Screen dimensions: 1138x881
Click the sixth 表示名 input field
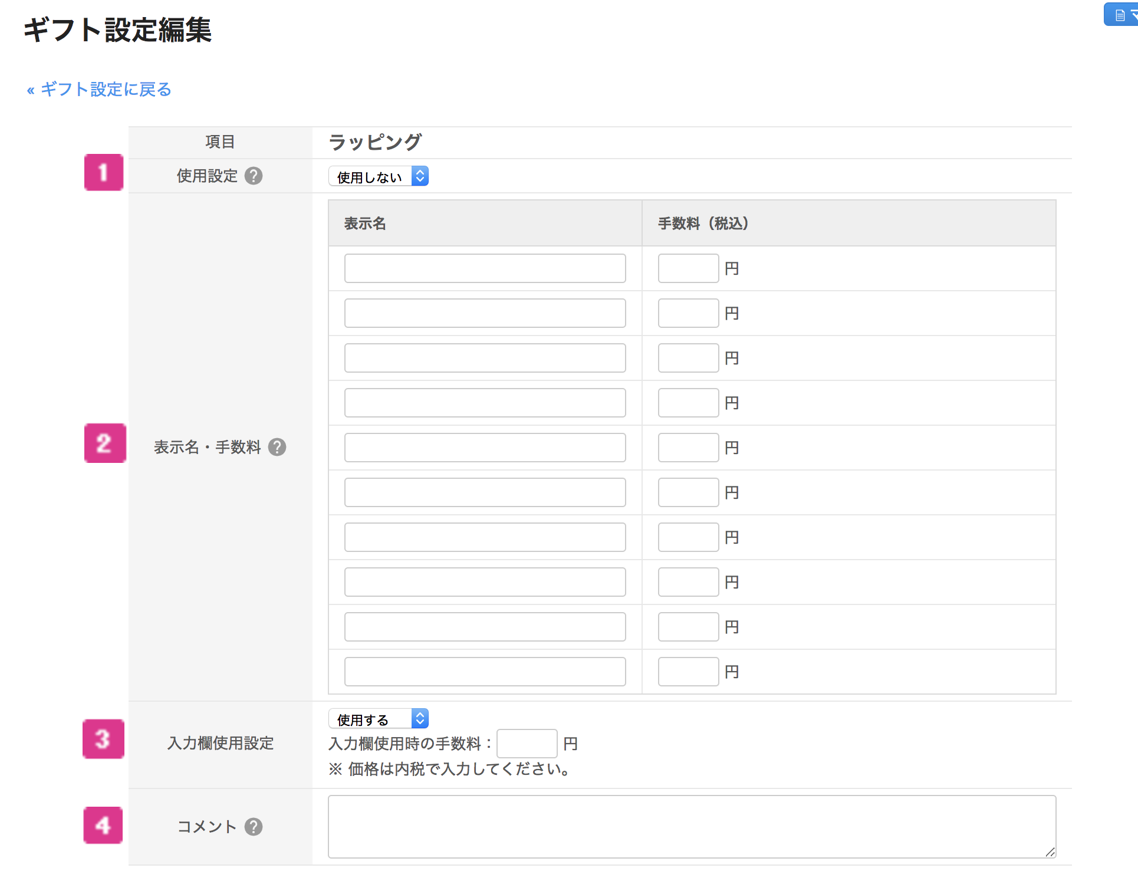pyautogui.click(x=485, y=492)
